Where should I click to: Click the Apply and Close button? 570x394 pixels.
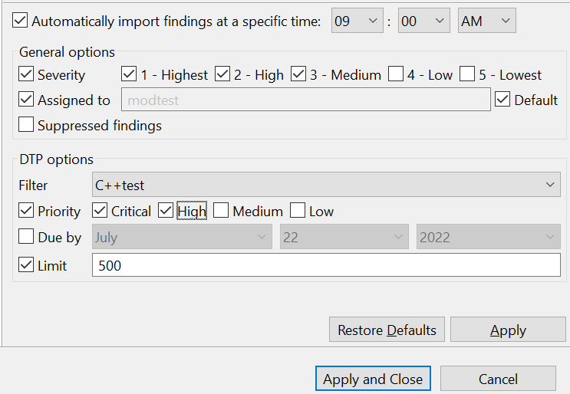(x=373, y=379)
